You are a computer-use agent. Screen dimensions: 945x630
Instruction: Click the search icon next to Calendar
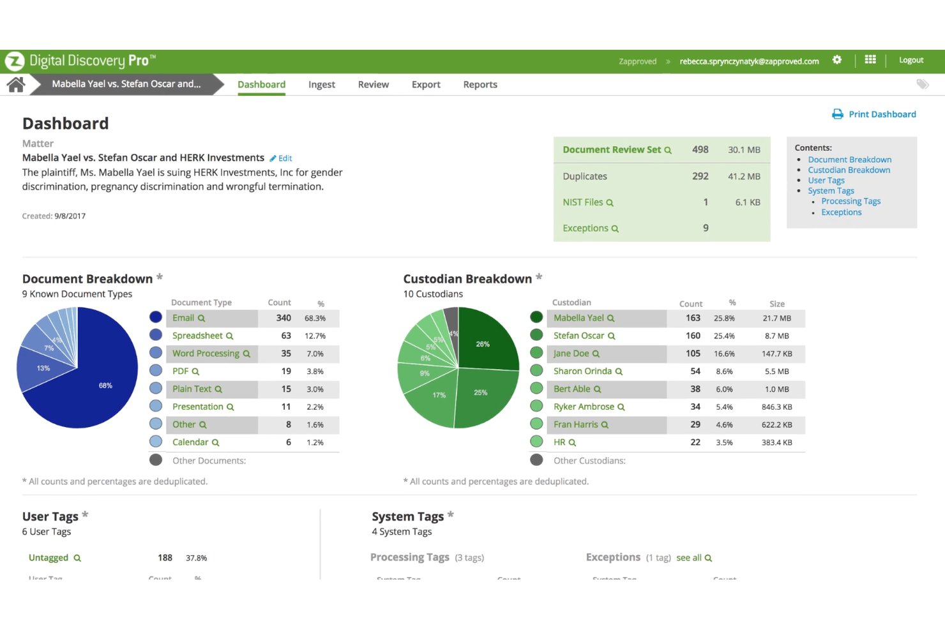[x=215, y=443]
